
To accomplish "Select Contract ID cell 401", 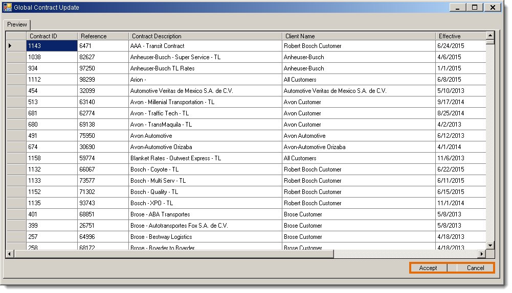I will pos(52,214).
